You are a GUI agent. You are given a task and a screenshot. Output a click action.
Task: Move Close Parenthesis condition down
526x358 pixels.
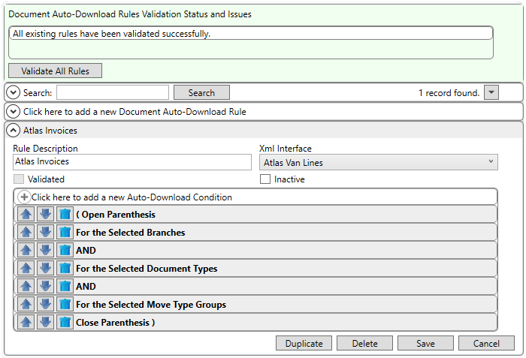(45, 322)
